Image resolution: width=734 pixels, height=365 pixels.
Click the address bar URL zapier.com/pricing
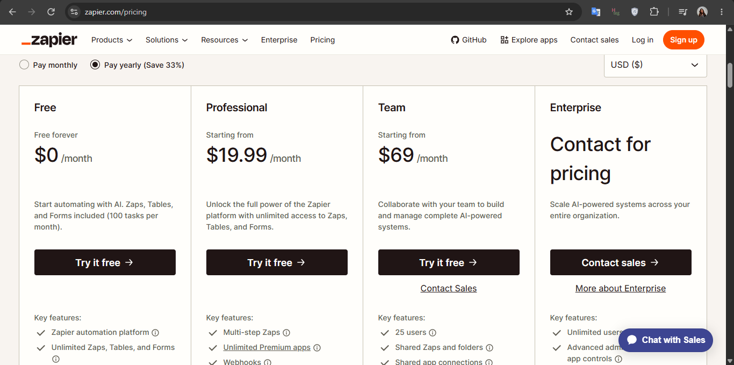pos(116,12)
